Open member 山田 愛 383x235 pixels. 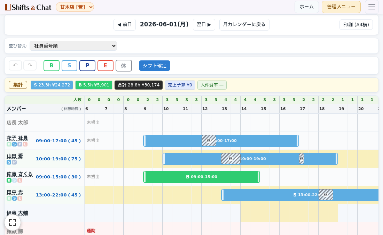pyautogui.click(x=15, y=156)
